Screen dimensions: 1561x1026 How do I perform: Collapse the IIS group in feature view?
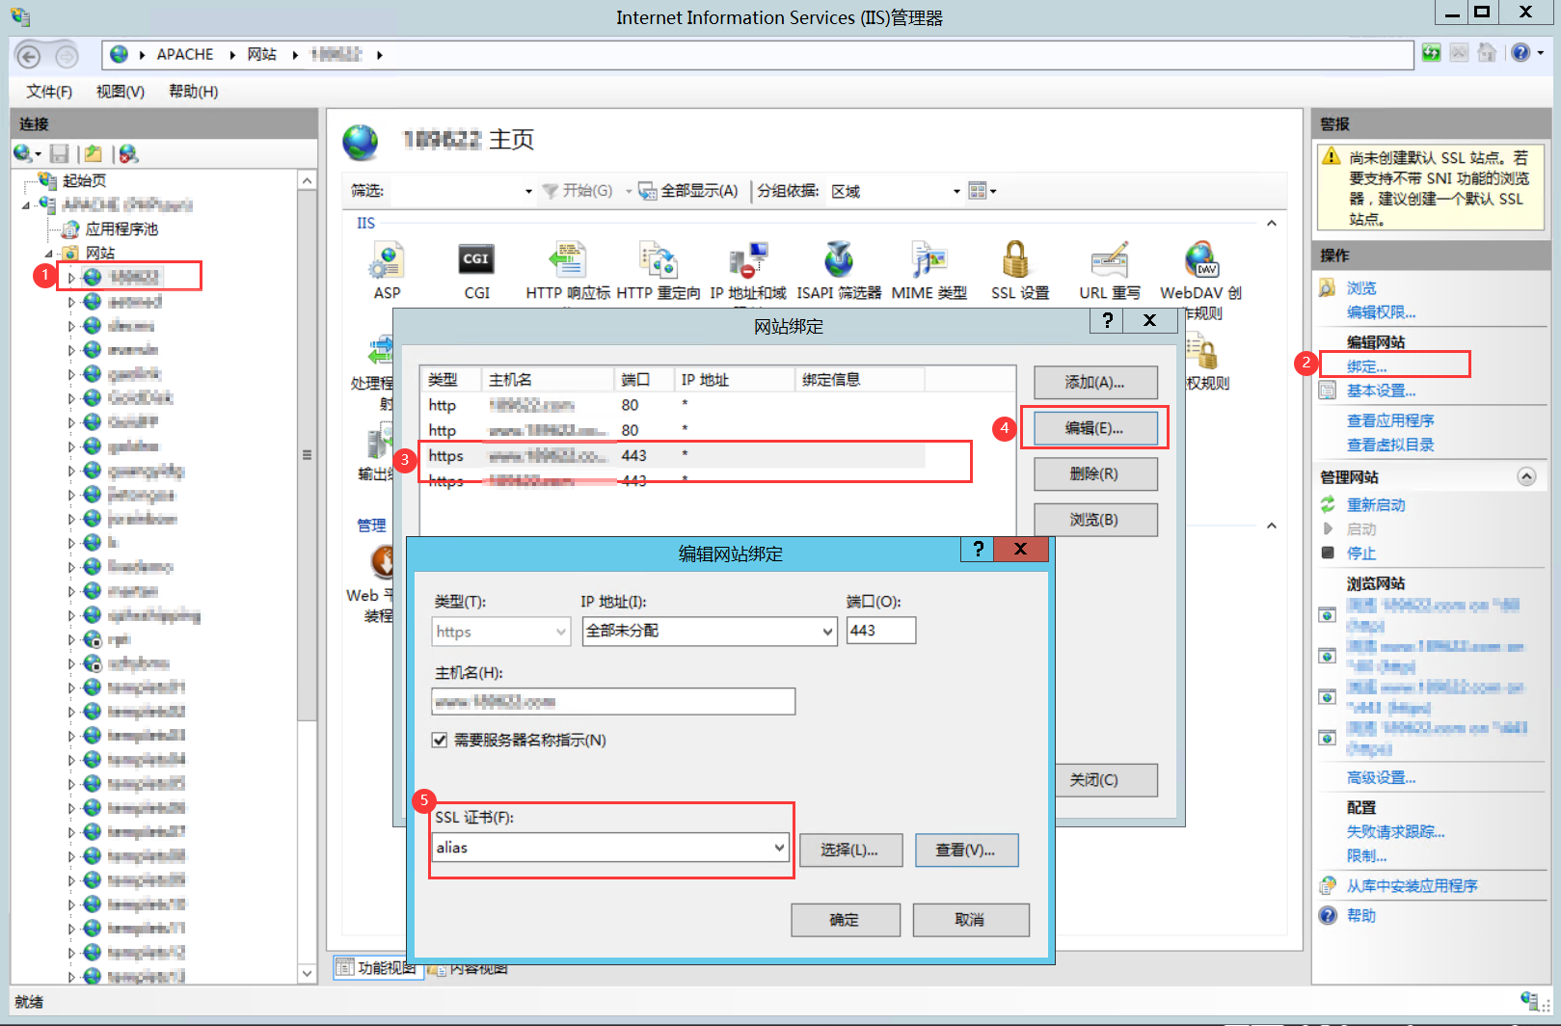[x=1272, y=223]
